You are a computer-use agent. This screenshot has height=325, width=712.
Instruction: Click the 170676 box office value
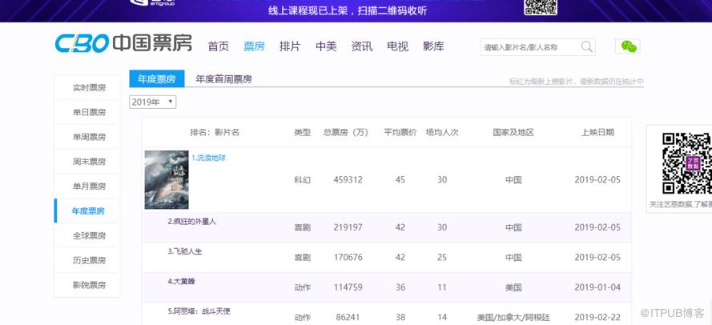tap(348, 258)
